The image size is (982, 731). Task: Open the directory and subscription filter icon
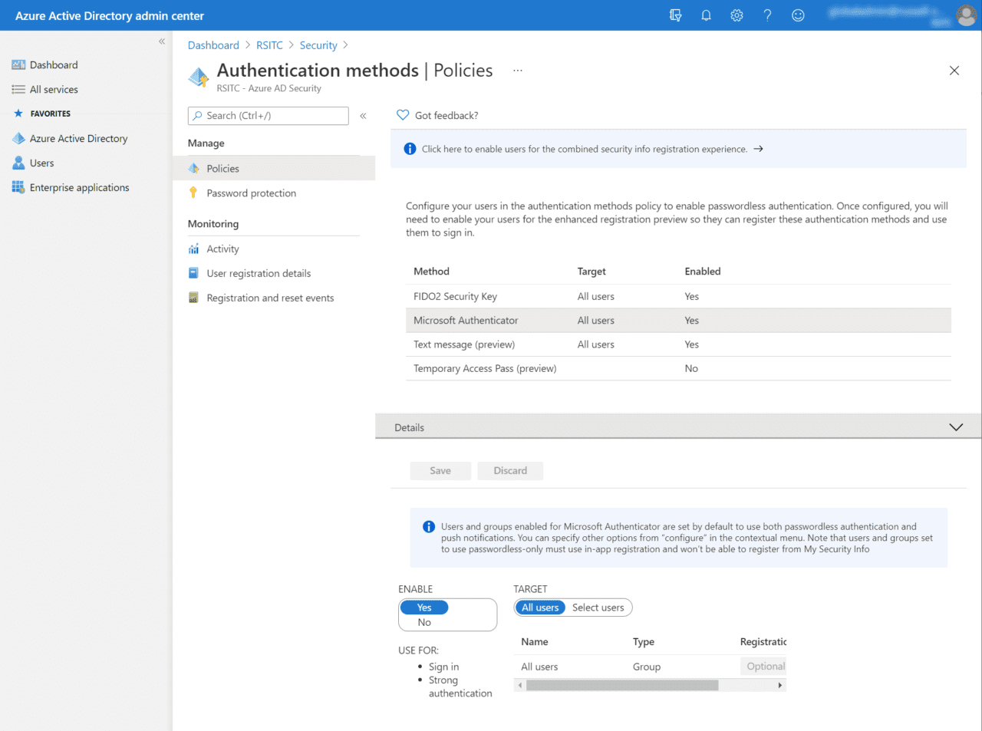click(x=675, y=15)
